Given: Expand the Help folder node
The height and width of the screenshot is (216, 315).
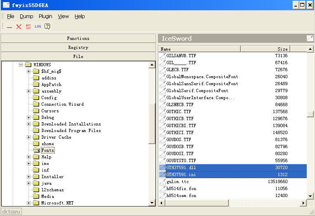Looking at the screenshot, I should click(28, 157).
